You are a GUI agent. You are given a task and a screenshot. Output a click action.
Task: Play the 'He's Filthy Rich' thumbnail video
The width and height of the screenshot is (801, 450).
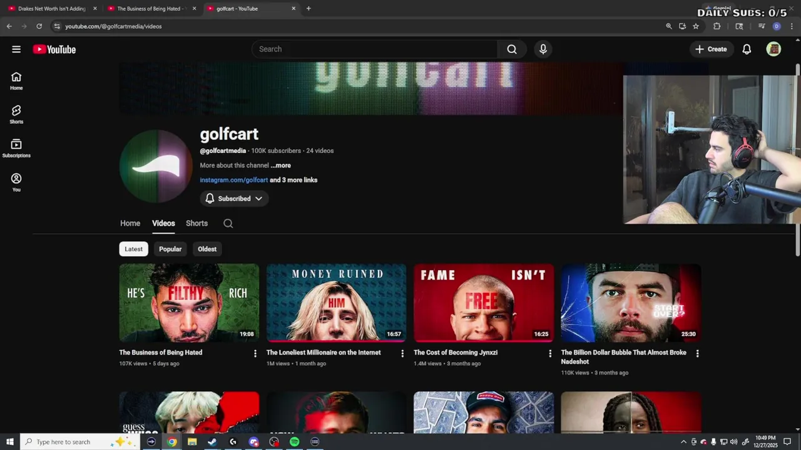pyautogui.click(x=189, y=302)
